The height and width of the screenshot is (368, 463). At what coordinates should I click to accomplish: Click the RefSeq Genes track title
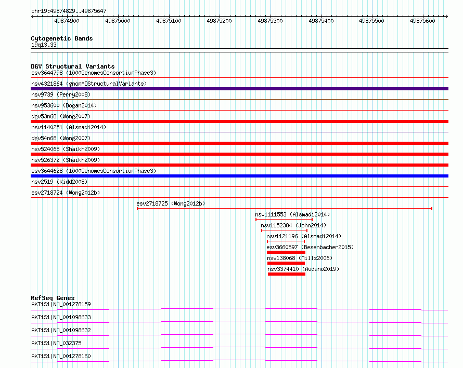53,298
